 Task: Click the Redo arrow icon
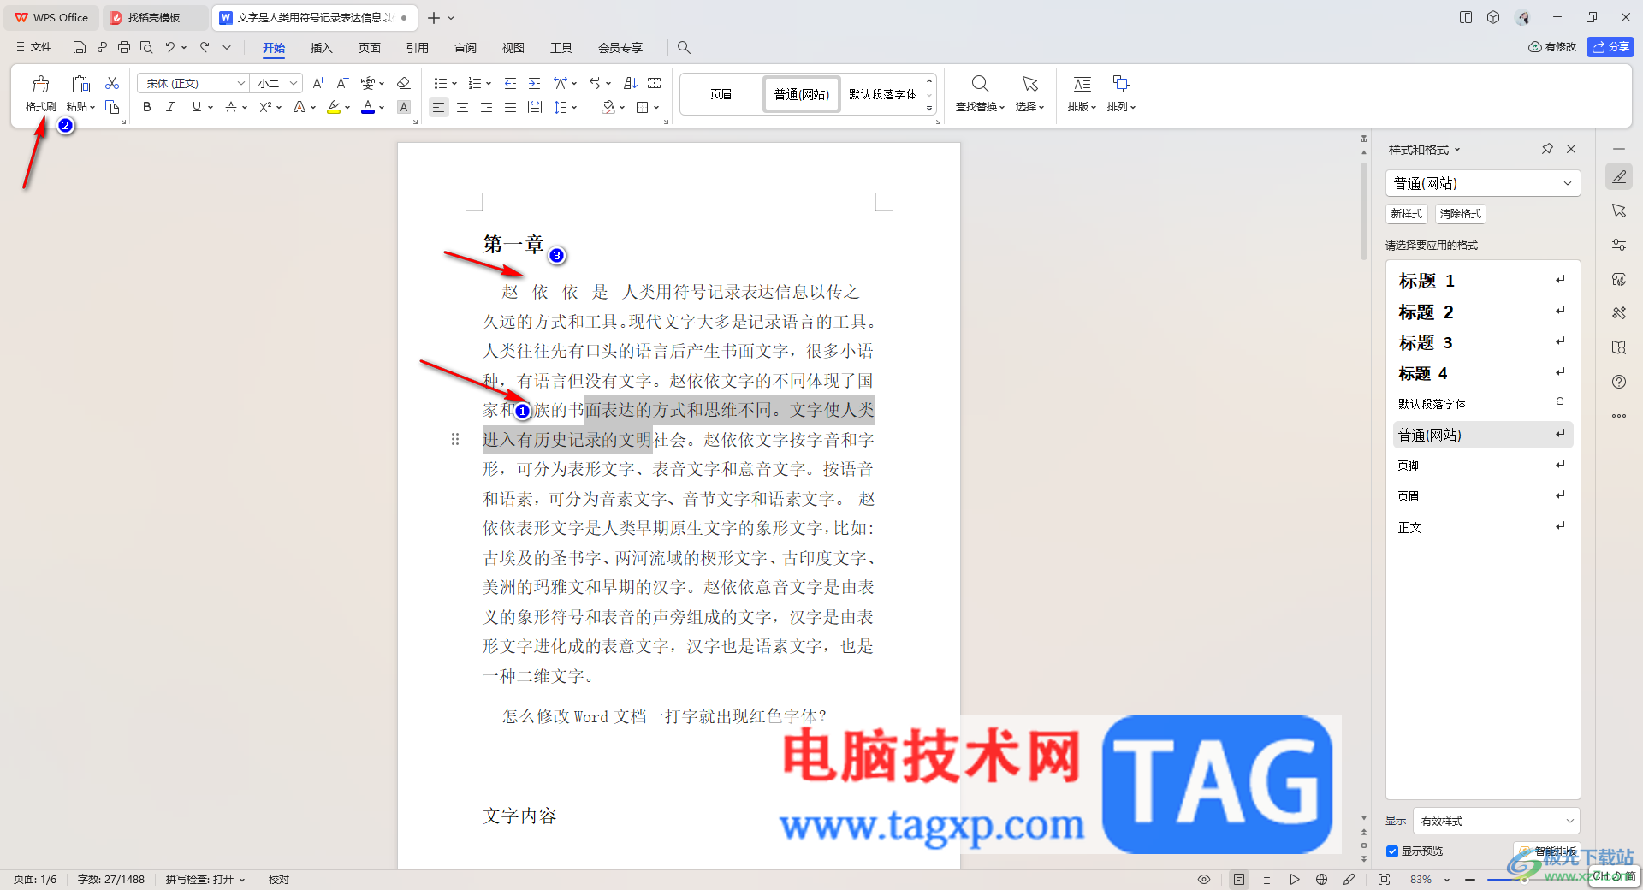(x=205, y=47)
